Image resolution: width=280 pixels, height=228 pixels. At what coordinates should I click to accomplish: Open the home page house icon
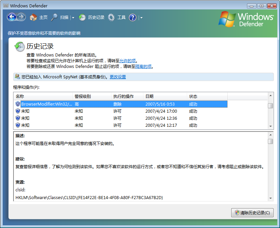pyautogui.click(x=33, y=17)
